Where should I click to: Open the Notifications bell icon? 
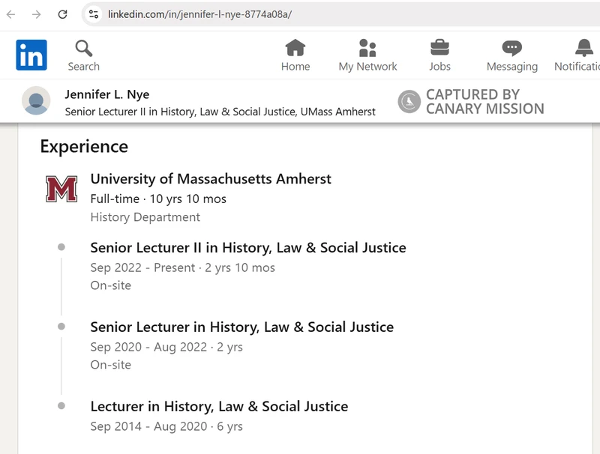[583, 49]
